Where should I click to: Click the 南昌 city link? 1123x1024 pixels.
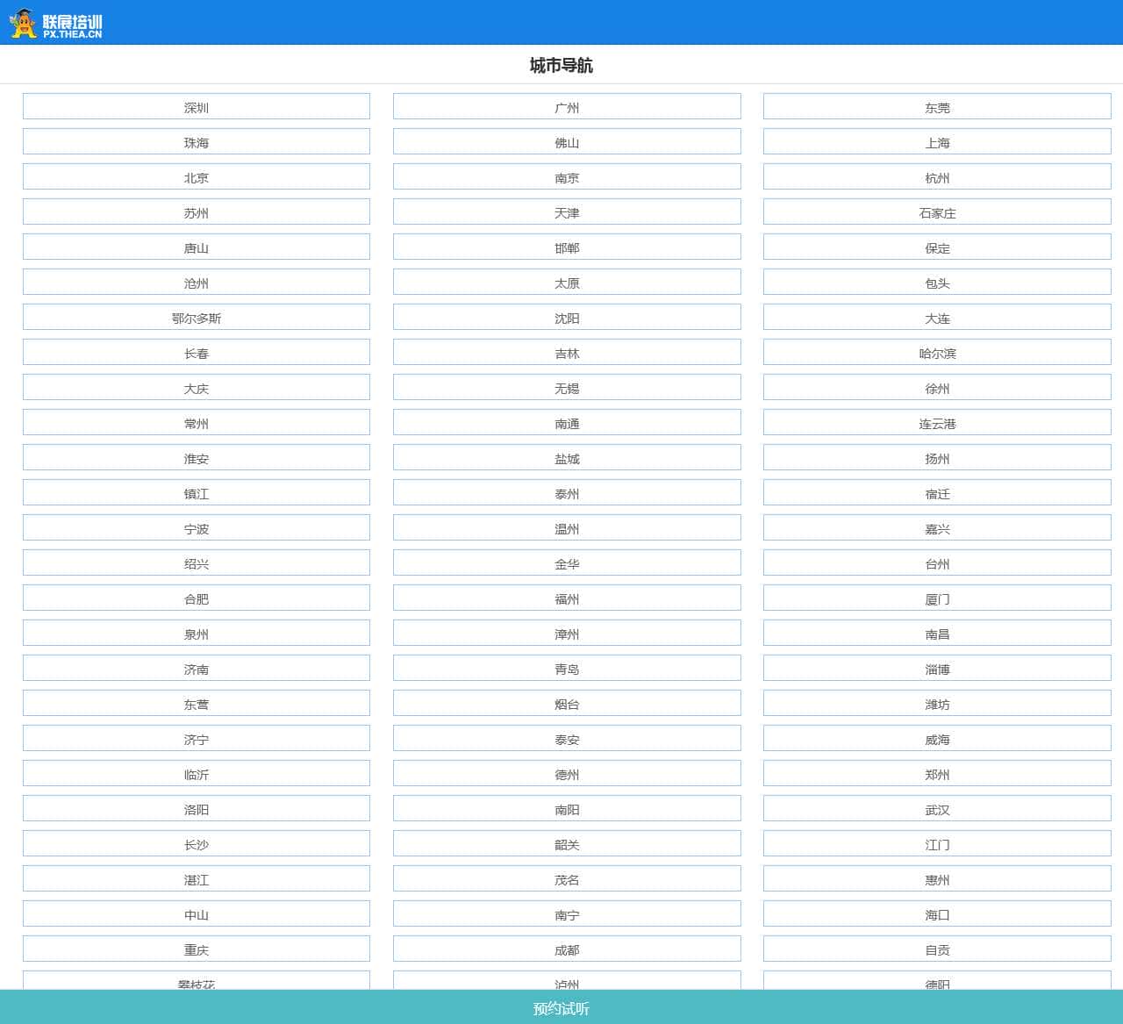pos(937,634)
